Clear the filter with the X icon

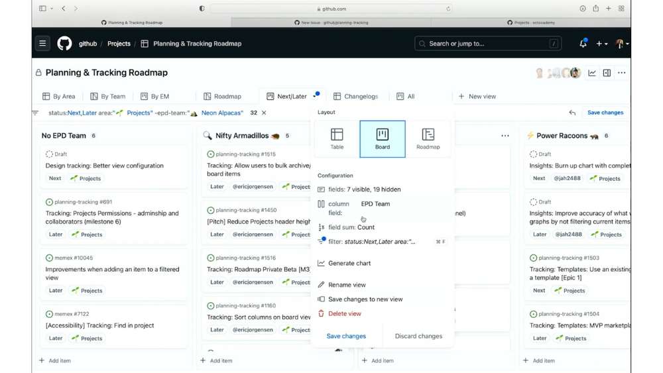pos(264,113)
